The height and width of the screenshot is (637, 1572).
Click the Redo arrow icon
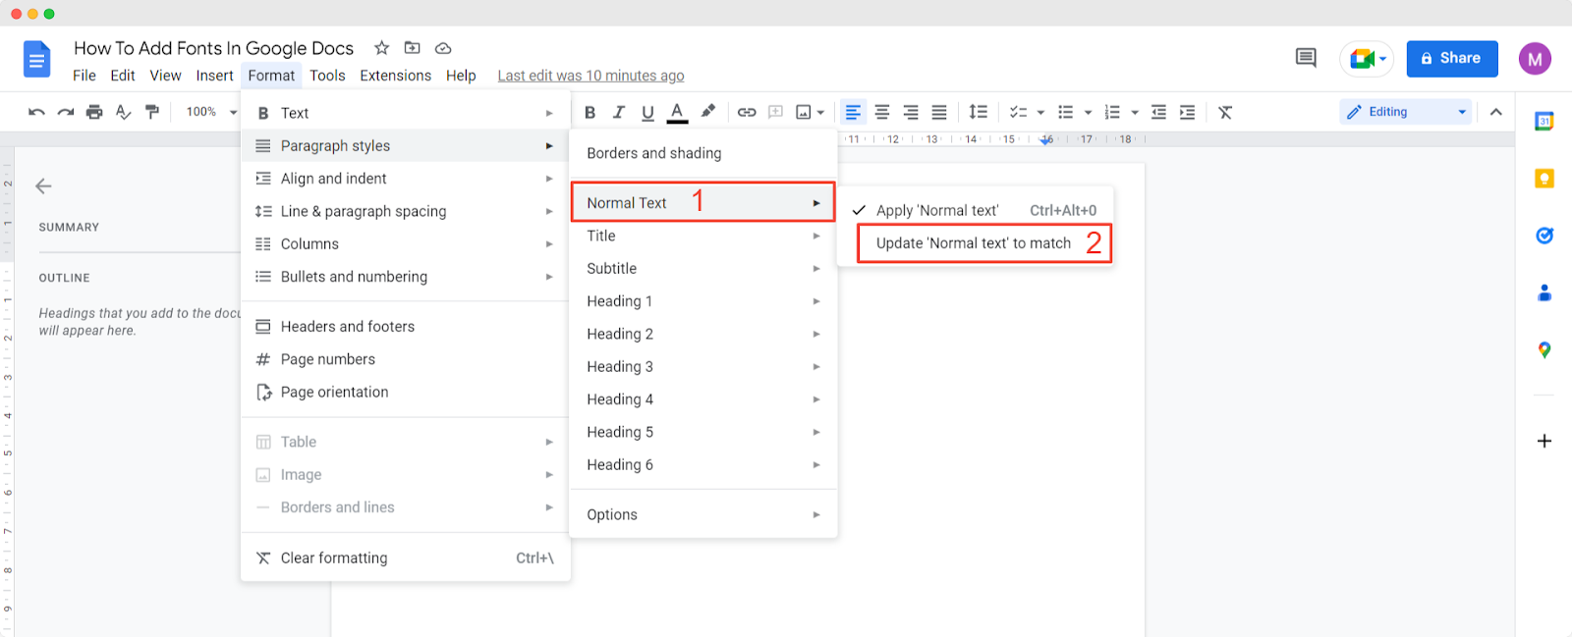click(66, 112)
